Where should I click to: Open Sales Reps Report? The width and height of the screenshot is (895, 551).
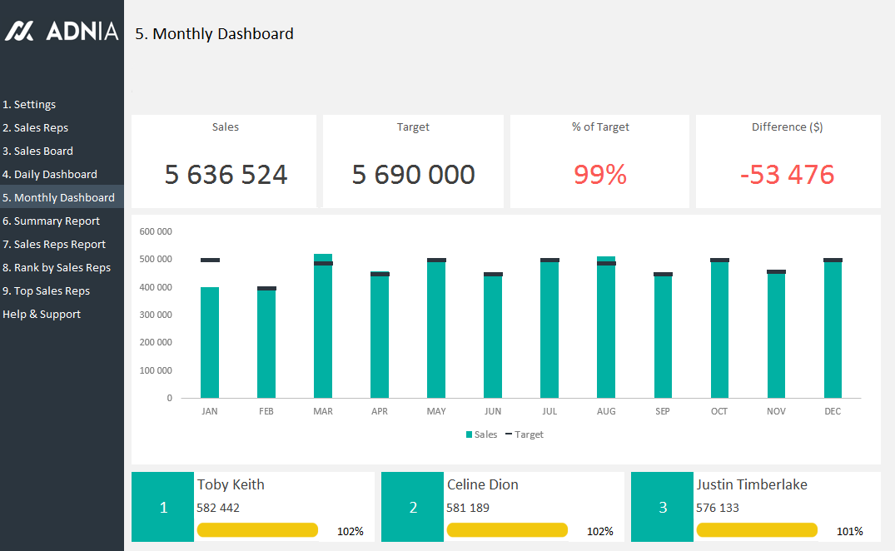[x=54, y=245]
